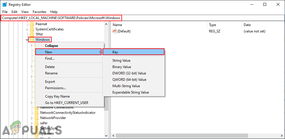Click the Registry Editor title icon
The height and width of the screenshot is (139, 285).
pos(5,5)
